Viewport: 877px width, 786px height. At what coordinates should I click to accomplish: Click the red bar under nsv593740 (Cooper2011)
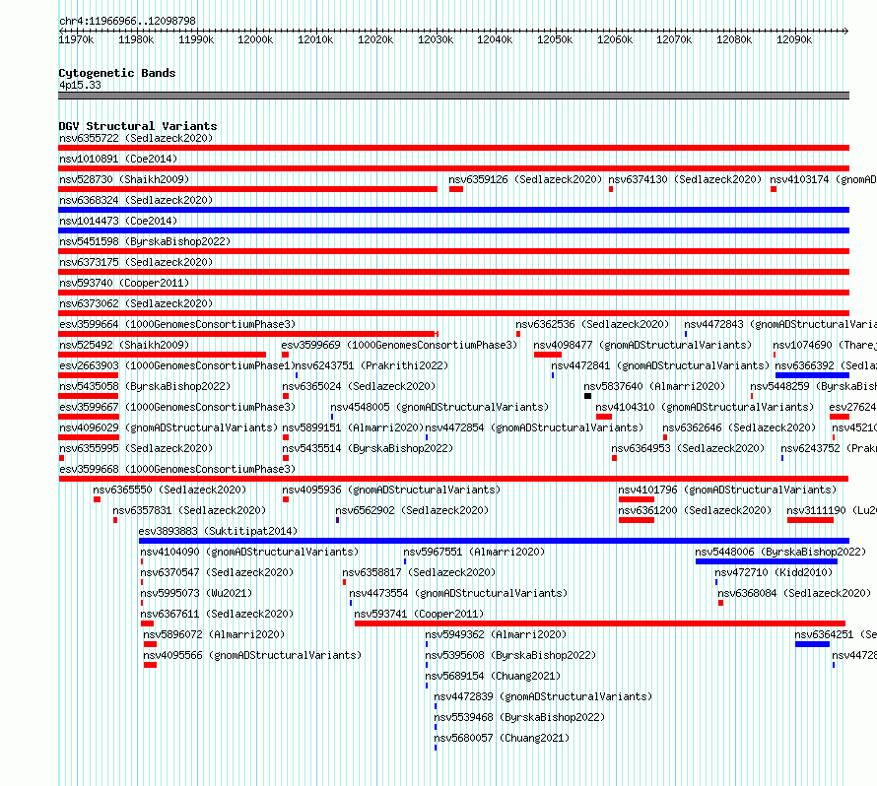click(x=453, y=293)
